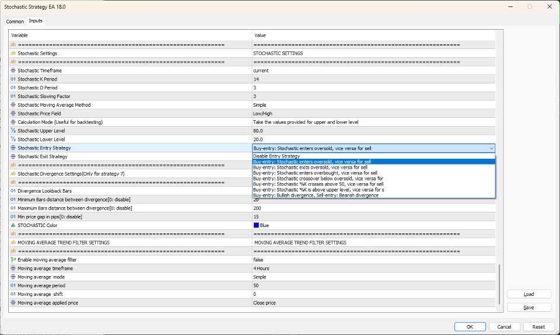The height and width of the screenshot is (335, 560).
Task: Click the enum icon beside Moving average timeframe
Action: pyautogui.click(x=13, y=268)
